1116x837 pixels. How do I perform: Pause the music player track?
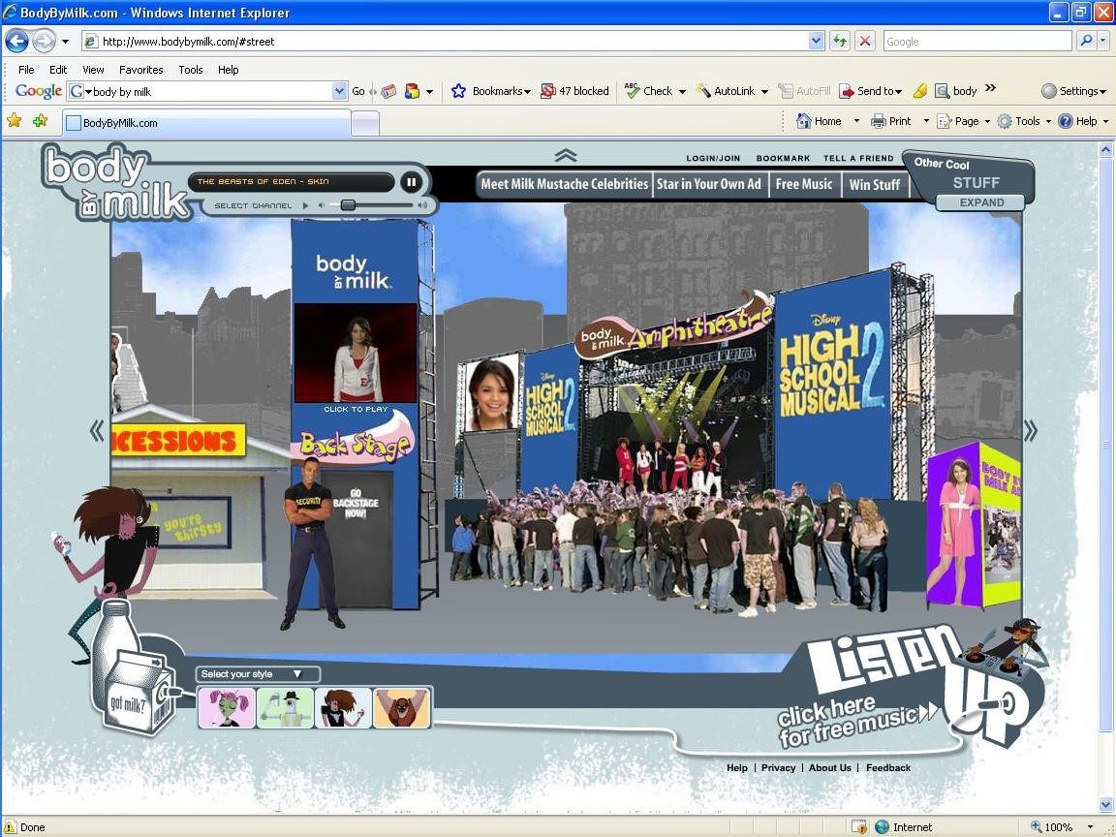click(412, 182)
